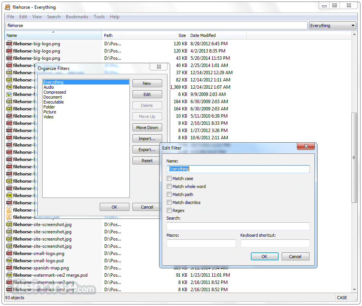Click the PNG icon of first filehorse-big-logo.png

9,44
